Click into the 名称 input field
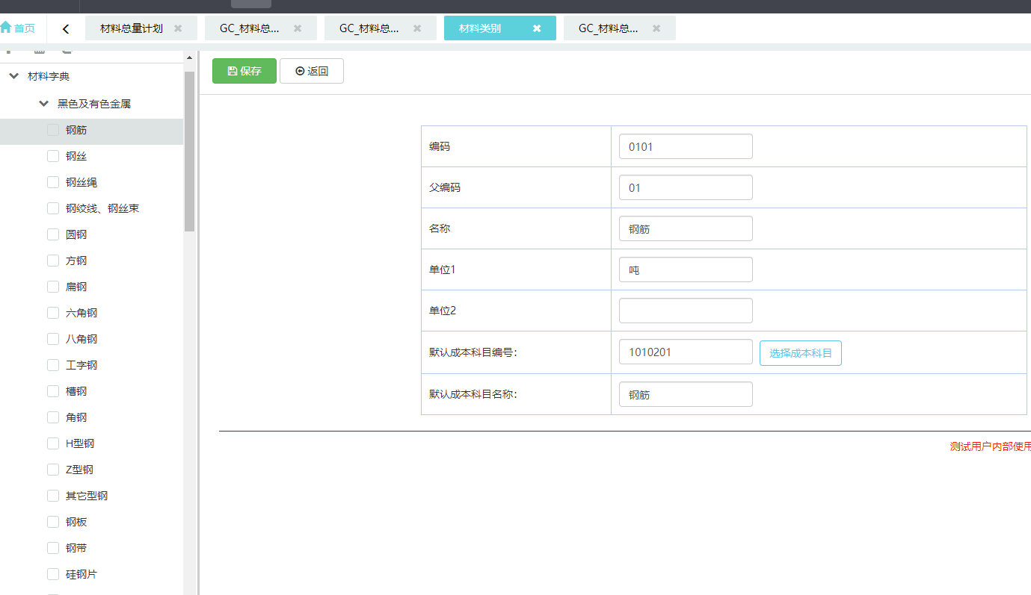This screenshot has height=595, width=1031. (x=686, y=228)
